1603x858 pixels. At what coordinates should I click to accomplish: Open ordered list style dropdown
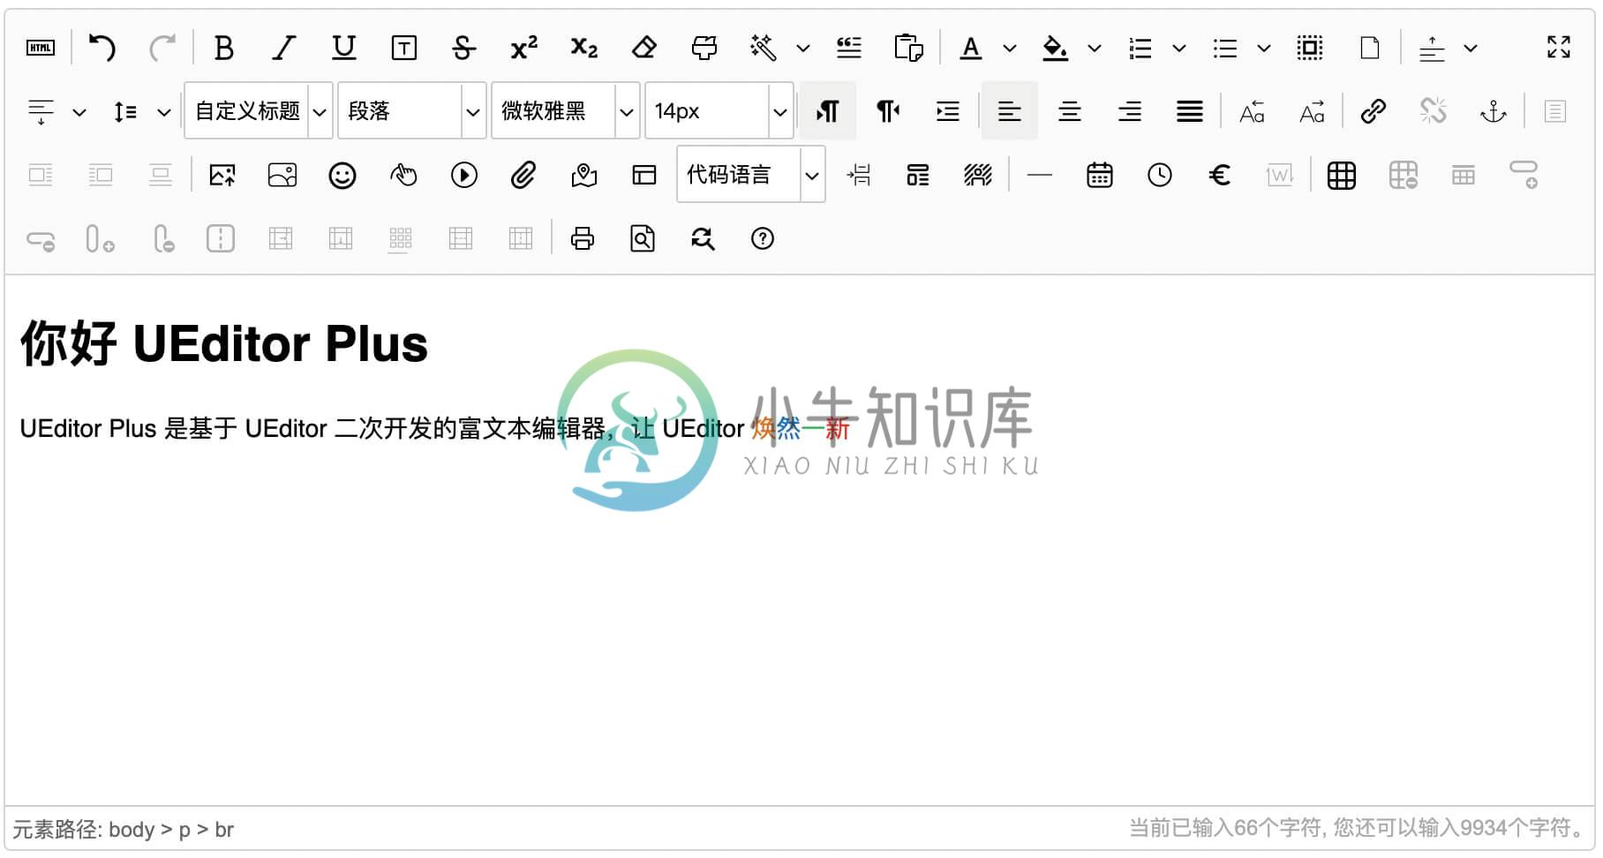tap(1179, 48)
